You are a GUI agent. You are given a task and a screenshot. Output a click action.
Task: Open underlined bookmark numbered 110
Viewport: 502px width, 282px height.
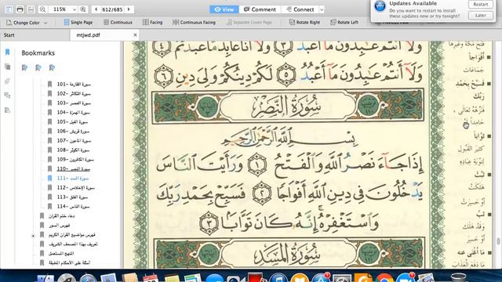coord(74,169)
